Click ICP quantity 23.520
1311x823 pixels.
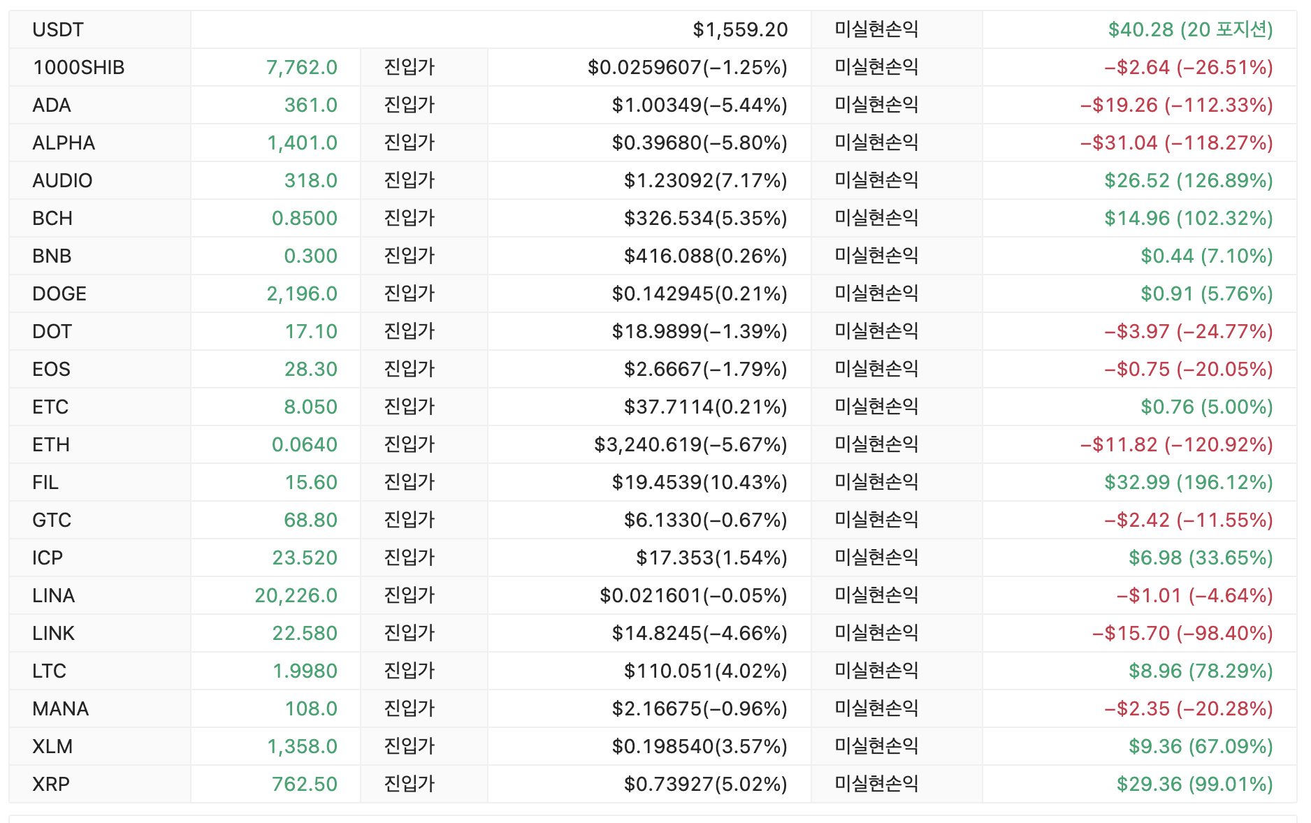[305, 558]
